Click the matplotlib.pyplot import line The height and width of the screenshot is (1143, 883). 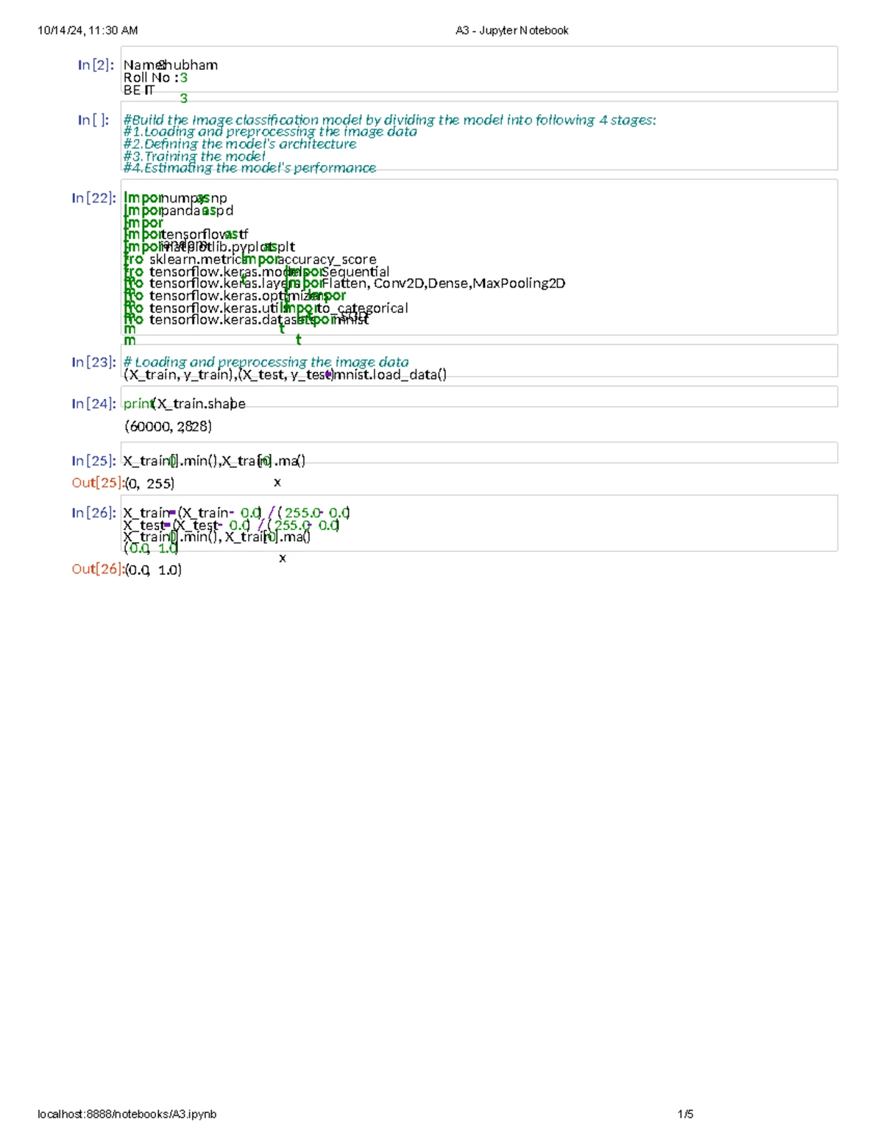coord(209,247)
